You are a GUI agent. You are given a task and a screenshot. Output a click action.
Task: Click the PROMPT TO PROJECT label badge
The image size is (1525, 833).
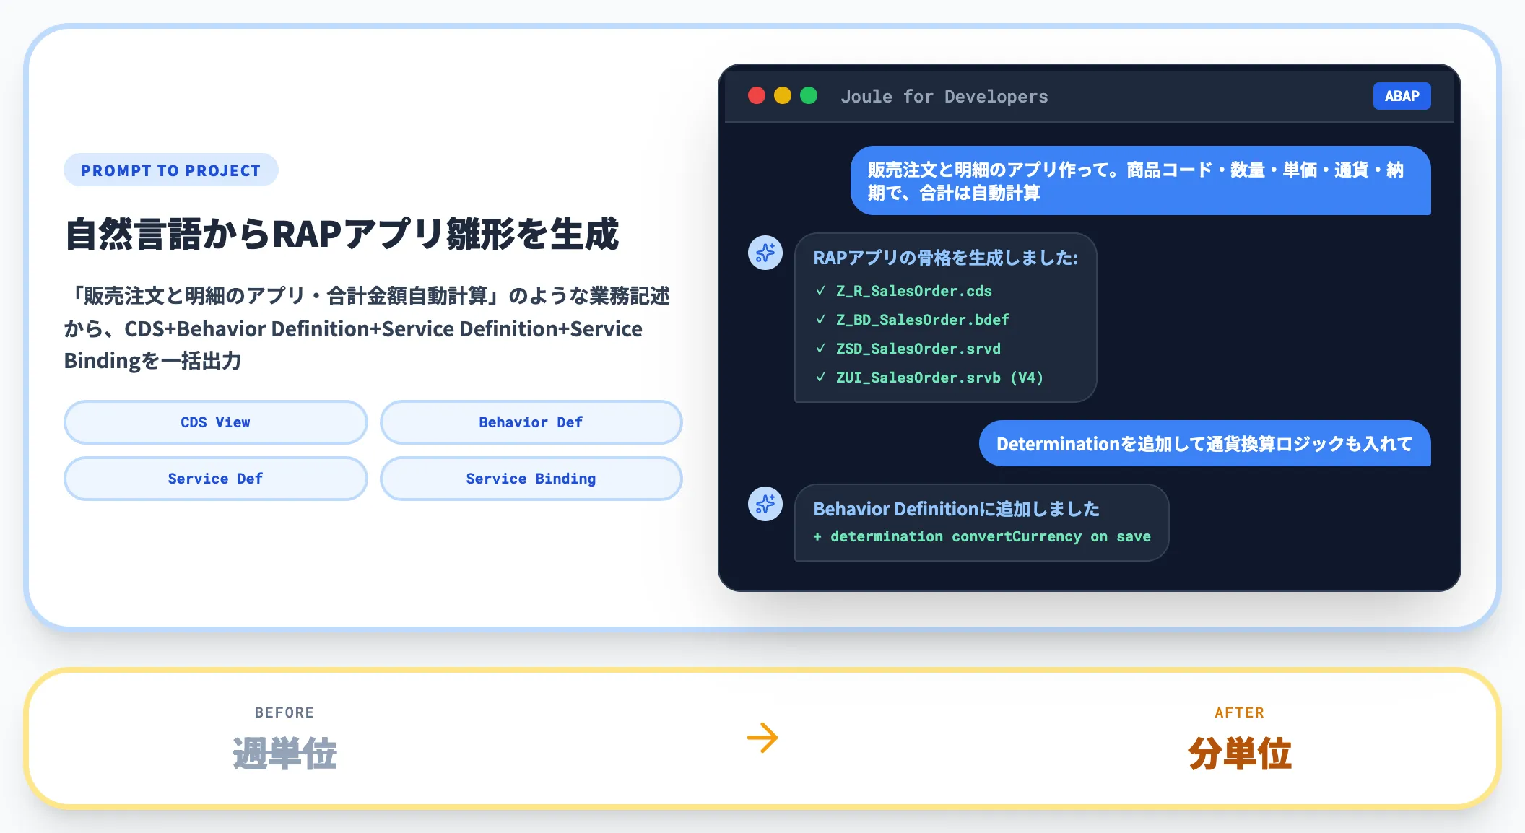(x=171, y=170)
